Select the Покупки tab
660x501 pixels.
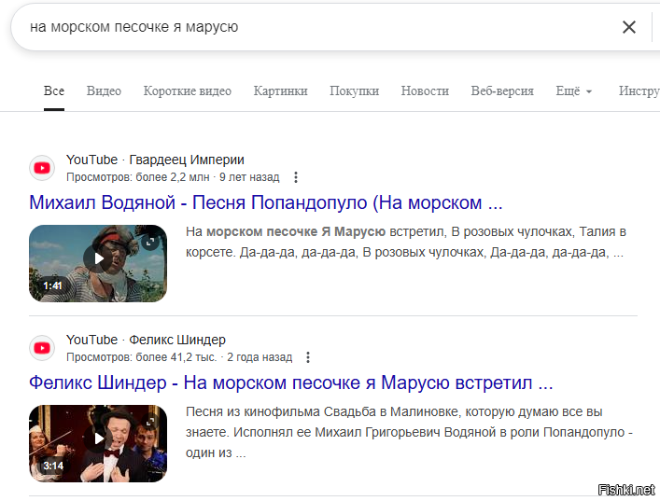[x=354, y=90]
